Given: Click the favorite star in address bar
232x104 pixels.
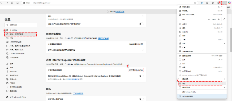Looking at the screenshot, I should coord(195,3).
